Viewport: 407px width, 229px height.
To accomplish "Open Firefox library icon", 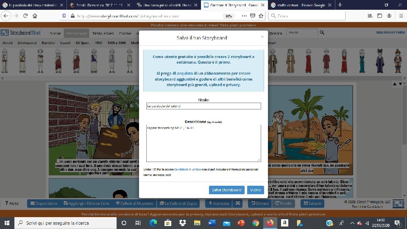I will [370, 16].
